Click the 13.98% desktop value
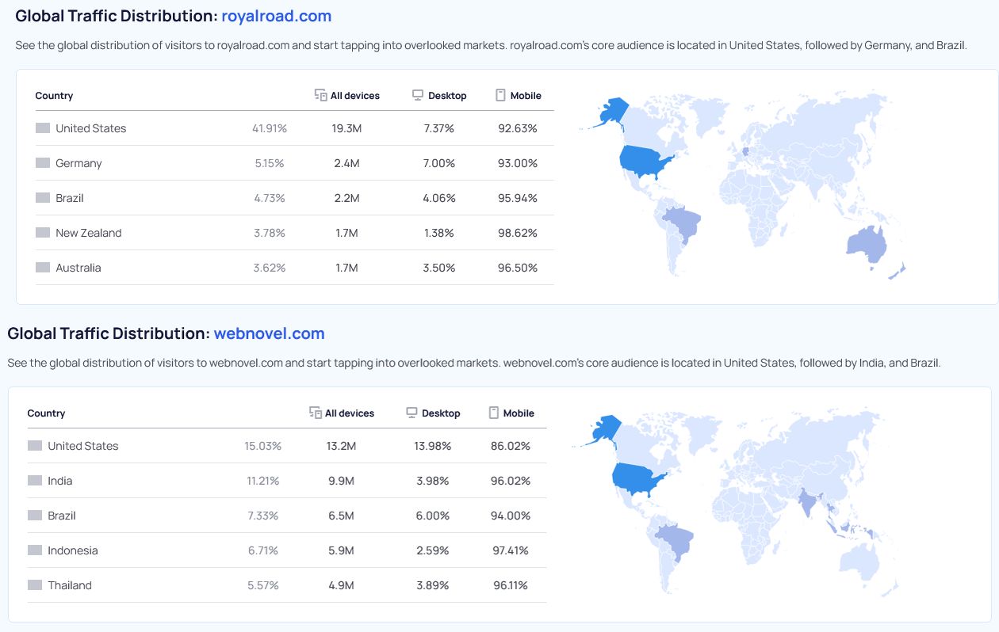 click(433, 446)
